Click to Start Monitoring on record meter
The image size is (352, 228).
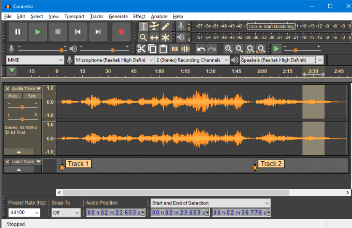[270, 26]
